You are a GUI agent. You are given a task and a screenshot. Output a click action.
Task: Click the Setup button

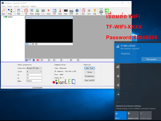[90, 72]
